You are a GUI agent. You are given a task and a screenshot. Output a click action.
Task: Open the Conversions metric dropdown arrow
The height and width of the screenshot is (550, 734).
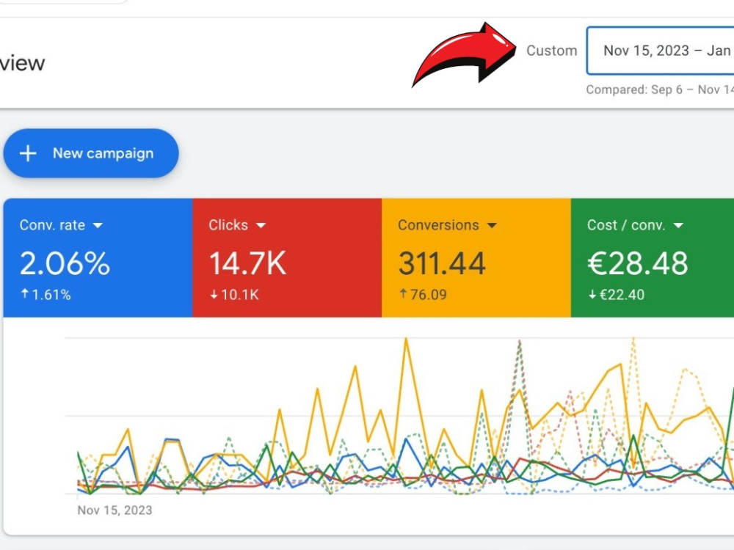click(x=492, y=225)
